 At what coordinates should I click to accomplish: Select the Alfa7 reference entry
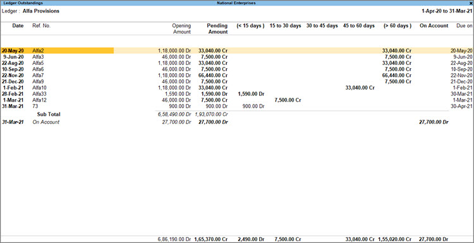coord(38,75)
